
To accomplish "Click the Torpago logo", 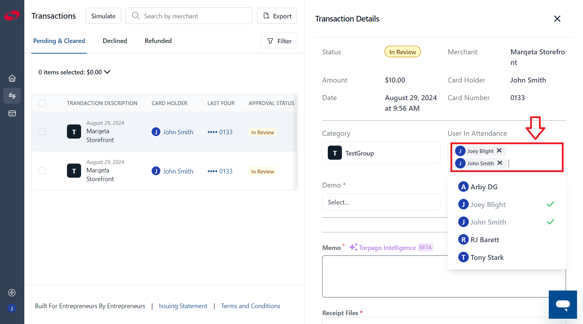I will click(12, 16).
